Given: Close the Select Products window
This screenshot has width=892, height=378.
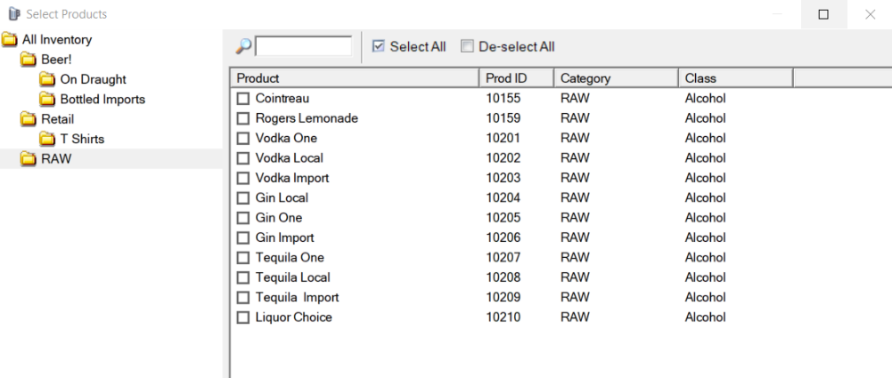Looking at the screenshot, I should (x=870, y=14).
